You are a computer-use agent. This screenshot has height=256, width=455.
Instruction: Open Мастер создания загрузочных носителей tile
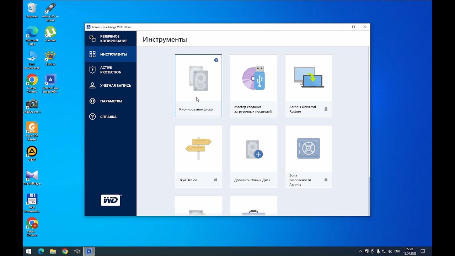click(x=253, y=86)
